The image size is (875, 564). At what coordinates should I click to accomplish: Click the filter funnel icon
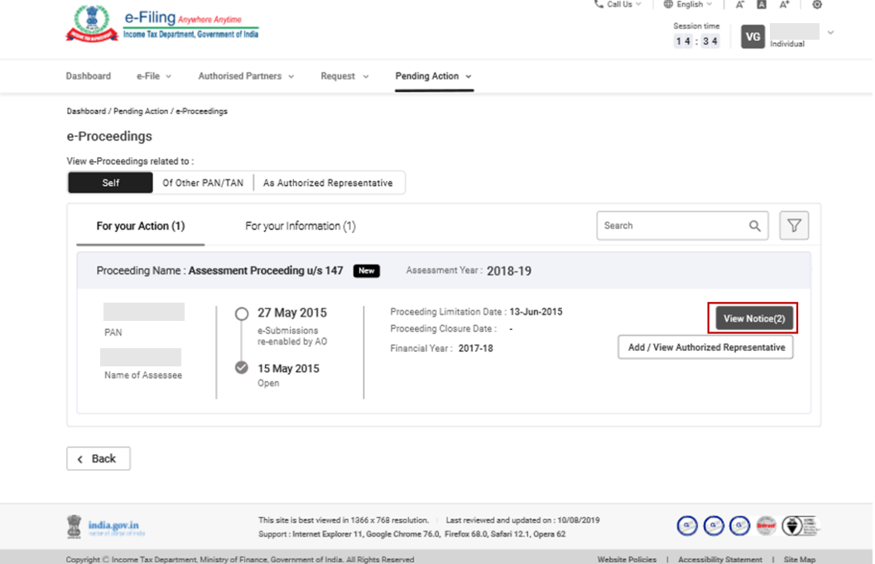pos(794,226)
